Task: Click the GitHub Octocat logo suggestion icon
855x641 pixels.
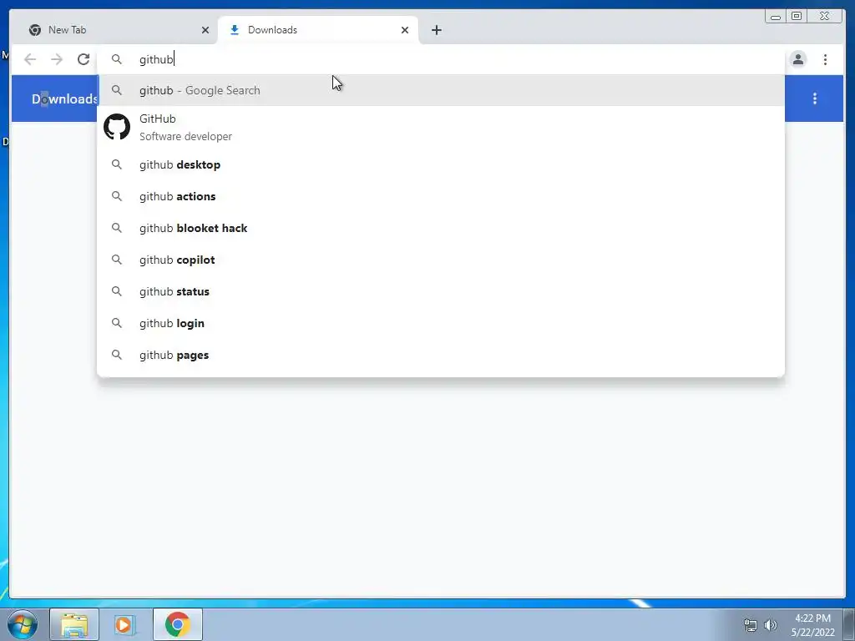Action: (117, 127)
